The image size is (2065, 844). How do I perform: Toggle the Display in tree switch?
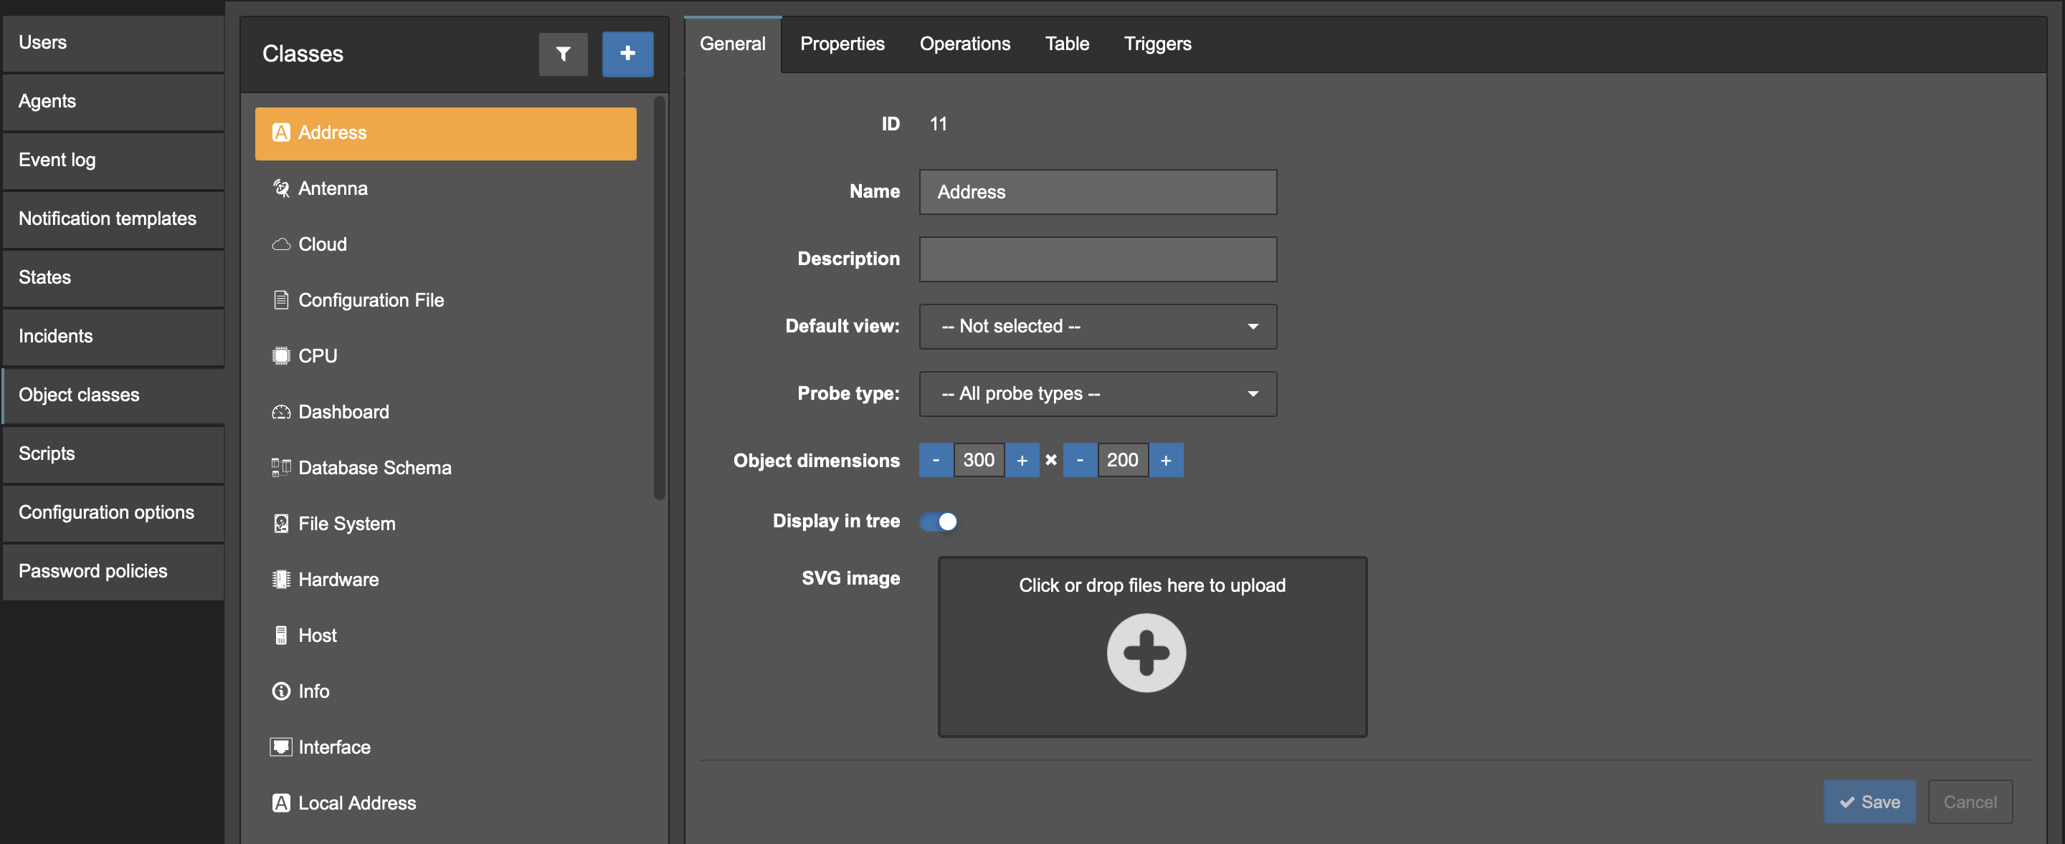[x=938, y=522]
